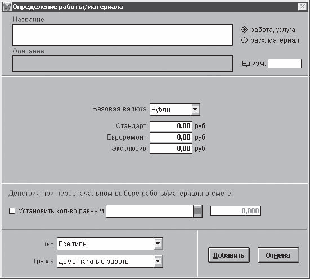Click the Эксклюзив price field

[x=171, y=148]
